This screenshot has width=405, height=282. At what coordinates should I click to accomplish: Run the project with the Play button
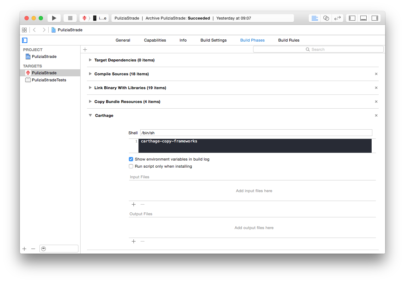54,18
